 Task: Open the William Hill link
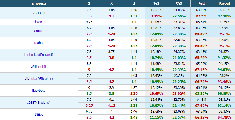(39, 67)
